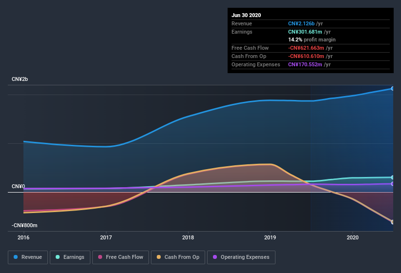401x273 pixels.
Task: Toggle the Operating Expenses legend button
Action: pyautogui.click(x=241, y=257)
